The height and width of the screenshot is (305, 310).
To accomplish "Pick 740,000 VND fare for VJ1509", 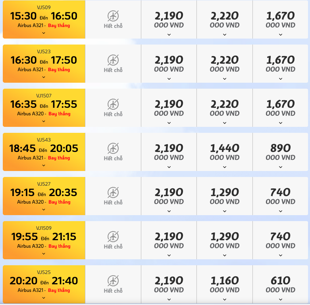I will tap(280, 240).
